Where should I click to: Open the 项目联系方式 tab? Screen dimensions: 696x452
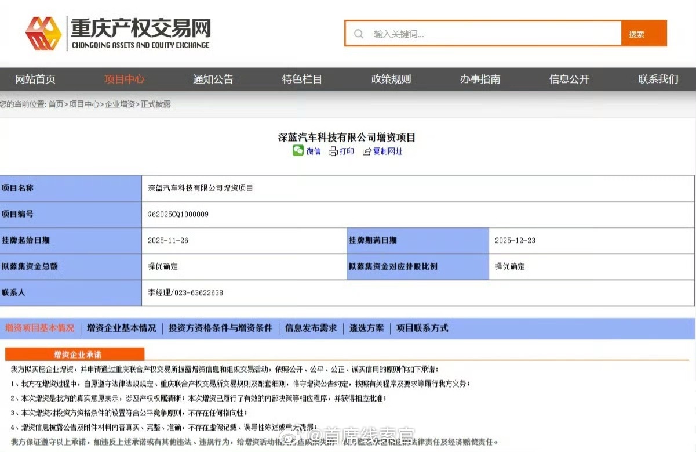(421, 328)
